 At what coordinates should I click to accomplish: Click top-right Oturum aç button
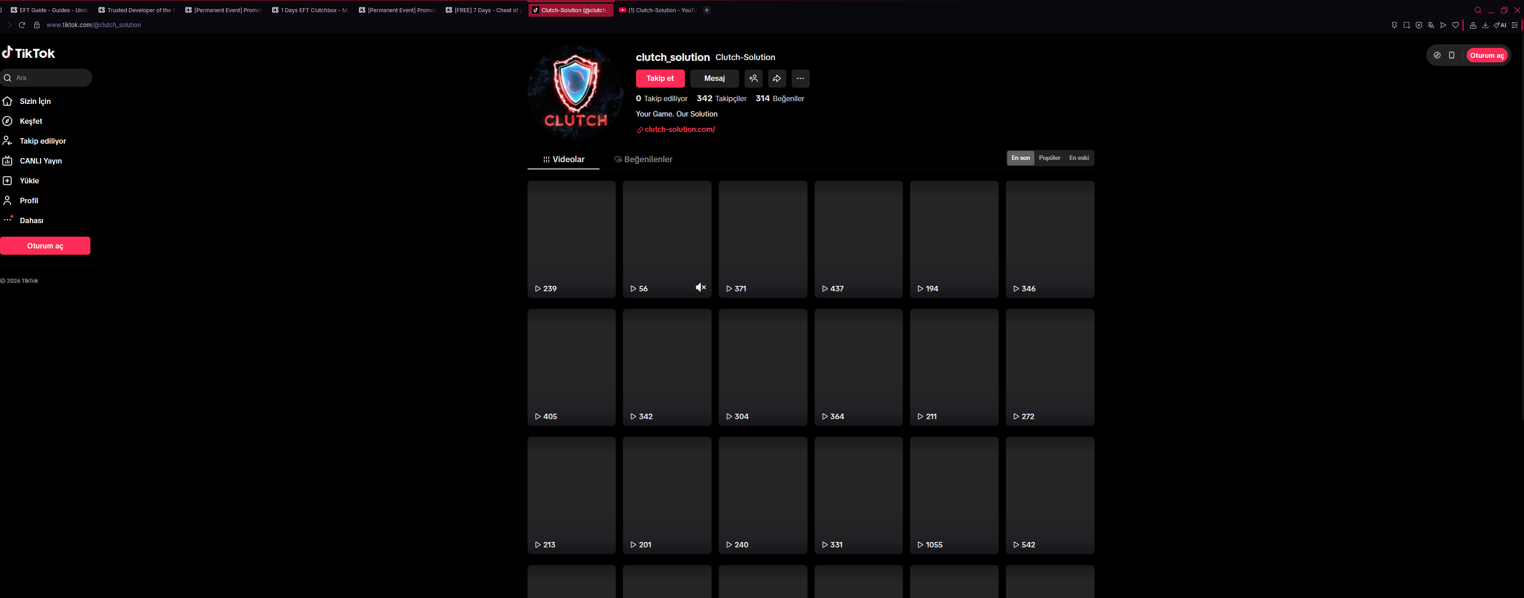(x=1487, y=56)
